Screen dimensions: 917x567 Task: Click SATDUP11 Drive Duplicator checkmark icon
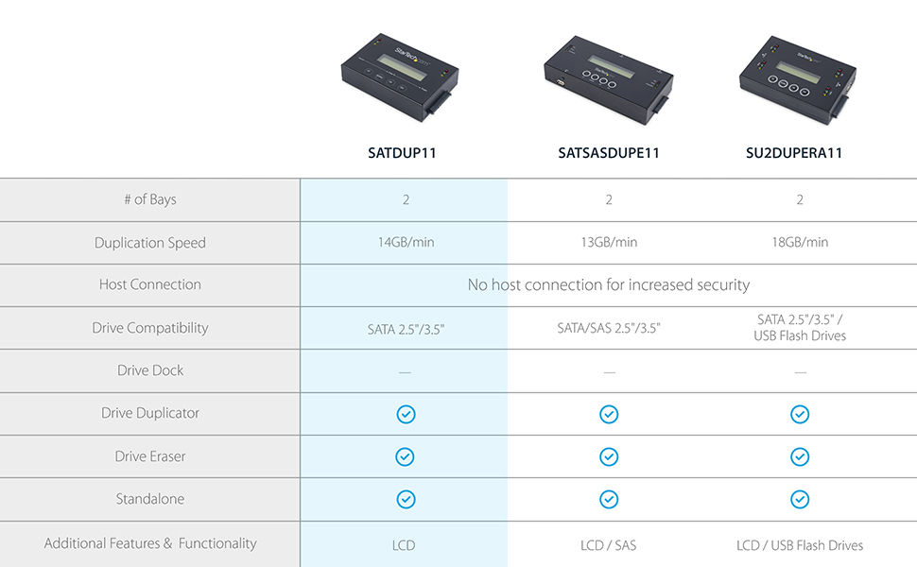coord(406,414)
